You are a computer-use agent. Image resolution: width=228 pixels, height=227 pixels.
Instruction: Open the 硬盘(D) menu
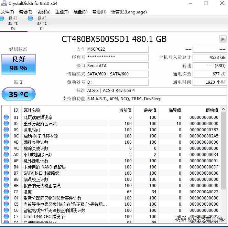point(80,12)
